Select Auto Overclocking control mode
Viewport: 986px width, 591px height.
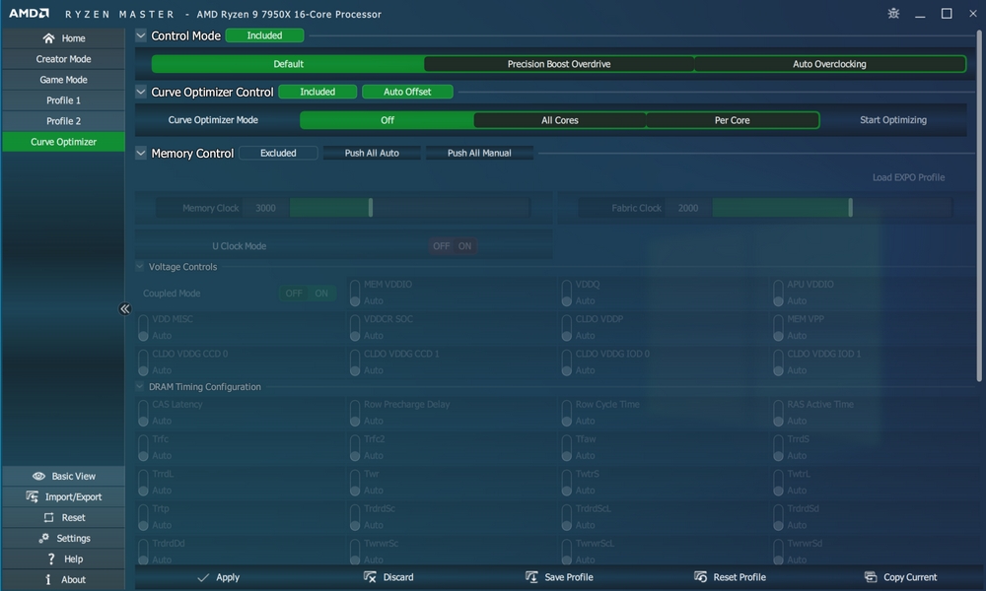pyautogui.click(x=829, y=64)
